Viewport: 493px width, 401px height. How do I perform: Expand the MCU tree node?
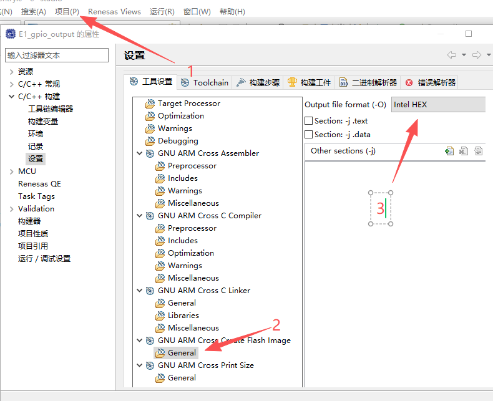coord(12,172)
